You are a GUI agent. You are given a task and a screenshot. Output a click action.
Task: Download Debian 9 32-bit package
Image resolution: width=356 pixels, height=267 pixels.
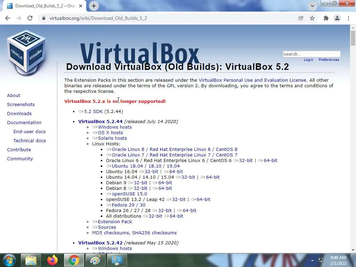point(138,183)
